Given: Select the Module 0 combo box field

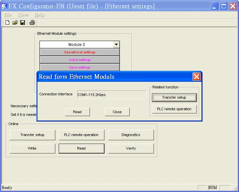Looking at the screenshot, I should pos(80,45).
